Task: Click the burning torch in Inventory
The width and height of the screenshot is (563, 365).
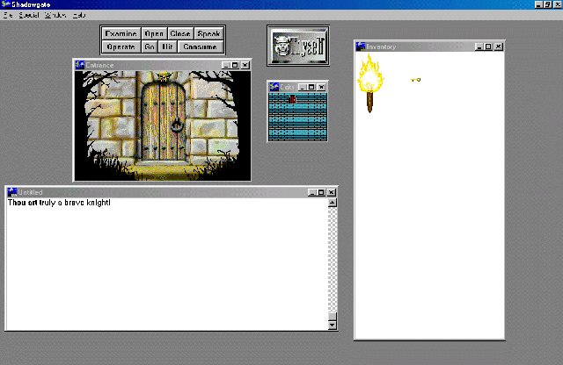Action: [369, 82]
